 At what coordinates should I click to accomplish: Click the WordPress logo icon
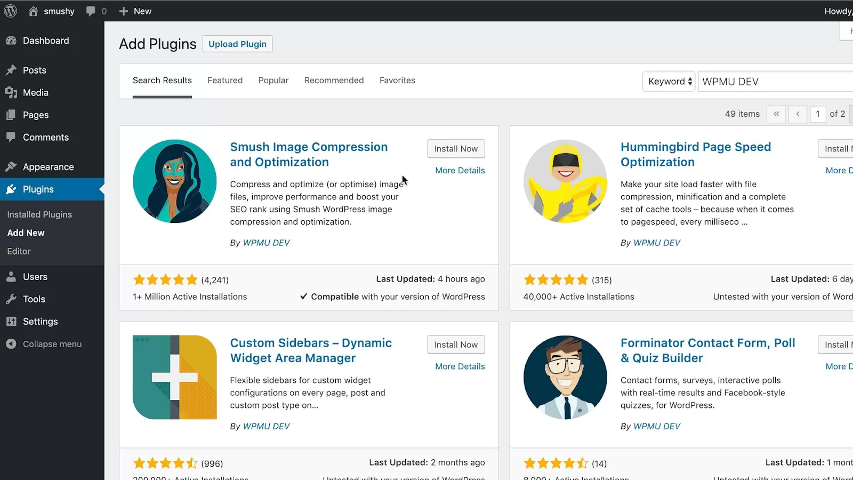coord(11,11)
